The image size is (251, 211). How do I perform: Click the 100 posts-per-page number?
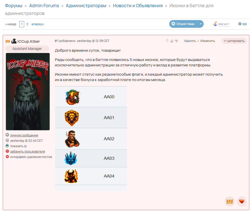point(244,24)
